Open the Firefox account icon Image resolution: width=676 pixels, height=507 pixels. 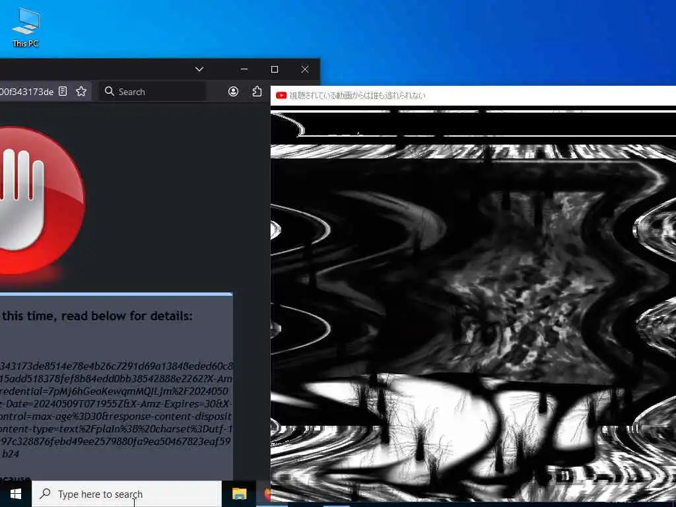pyautogui.click(x=233, y=91)
